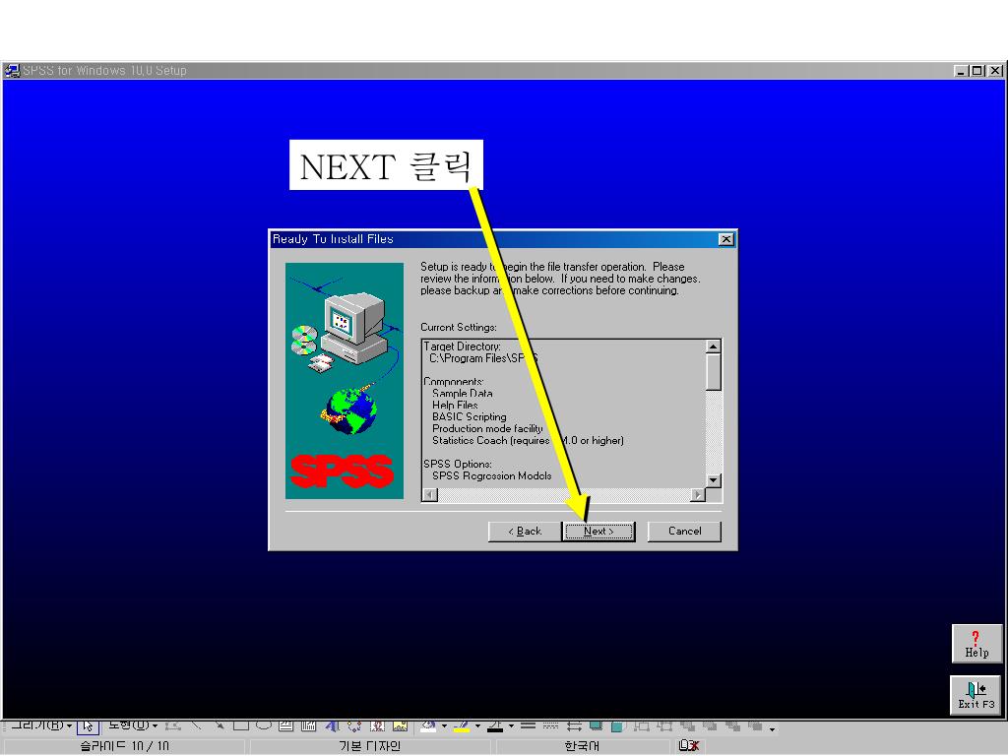The width and height of the screenshot is (1008, 756).
Task: Click the "SPSS Regression Models" line
Action: [492, 475]
